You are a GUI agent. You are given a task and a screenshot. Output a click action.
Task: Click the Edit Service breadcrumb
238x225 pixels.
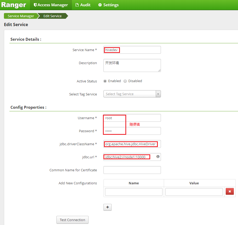click(53, 16)
